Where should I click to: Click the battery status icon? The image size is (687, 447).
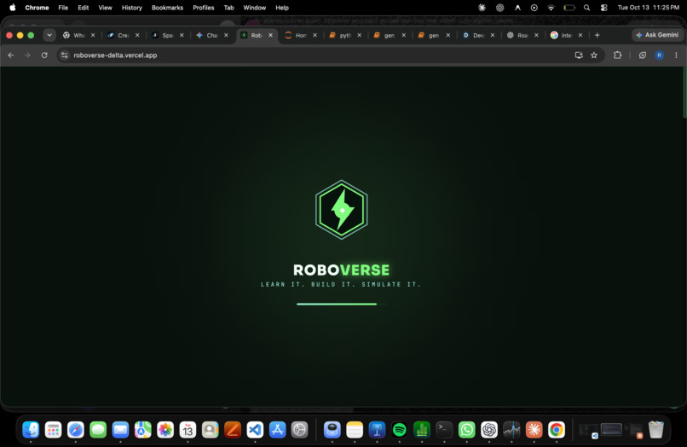(569, 8)
